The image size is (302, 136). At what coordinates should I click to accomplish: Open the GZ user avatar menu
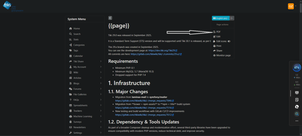point(291,6)
